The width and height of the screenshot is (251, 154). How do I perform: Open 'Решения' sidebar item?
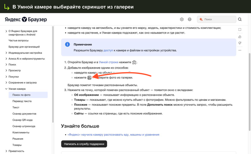[18, 139]
